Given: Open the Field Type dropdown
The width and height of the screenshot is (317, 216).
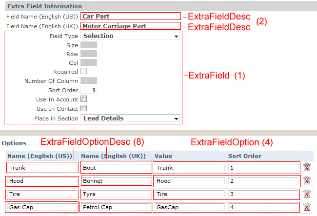Looking at the screenshot, I should pos(130,36).
